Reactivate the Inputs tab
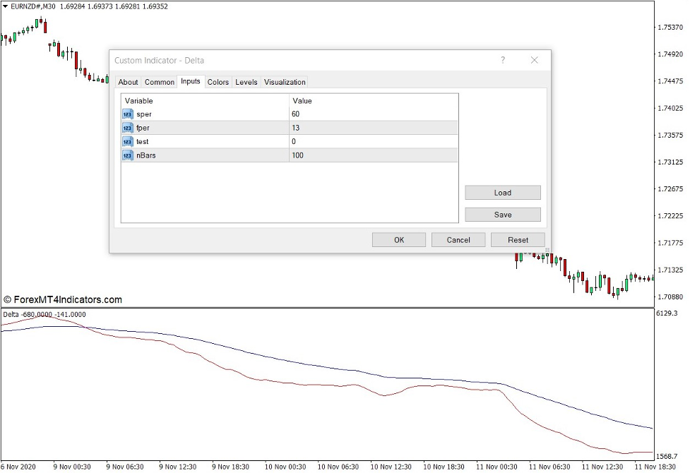 click(190, 82)
